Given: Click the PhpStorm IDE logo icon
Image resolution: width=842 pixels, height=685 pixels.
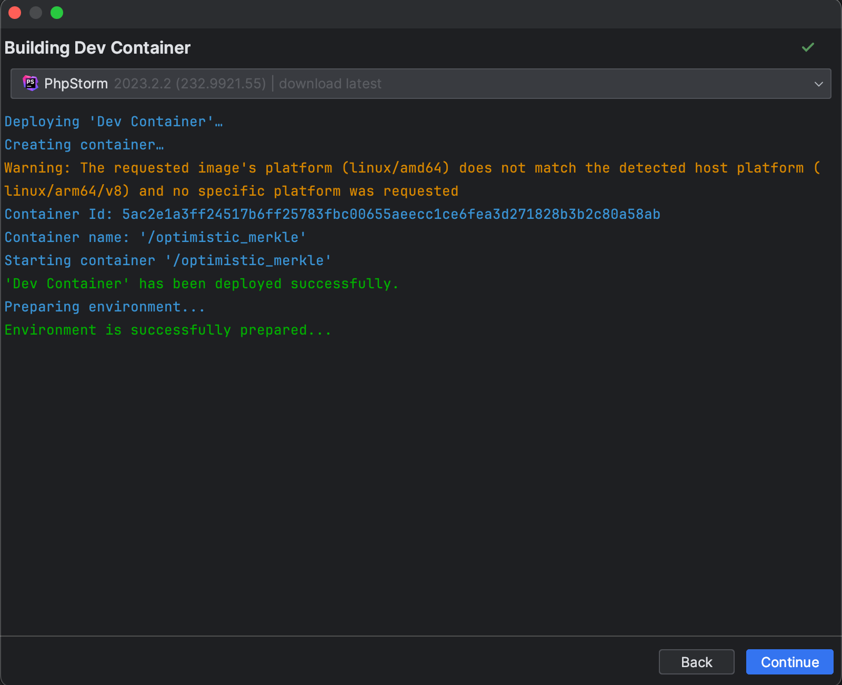Looking at the screenshot, I should click(x=31, y=83).
